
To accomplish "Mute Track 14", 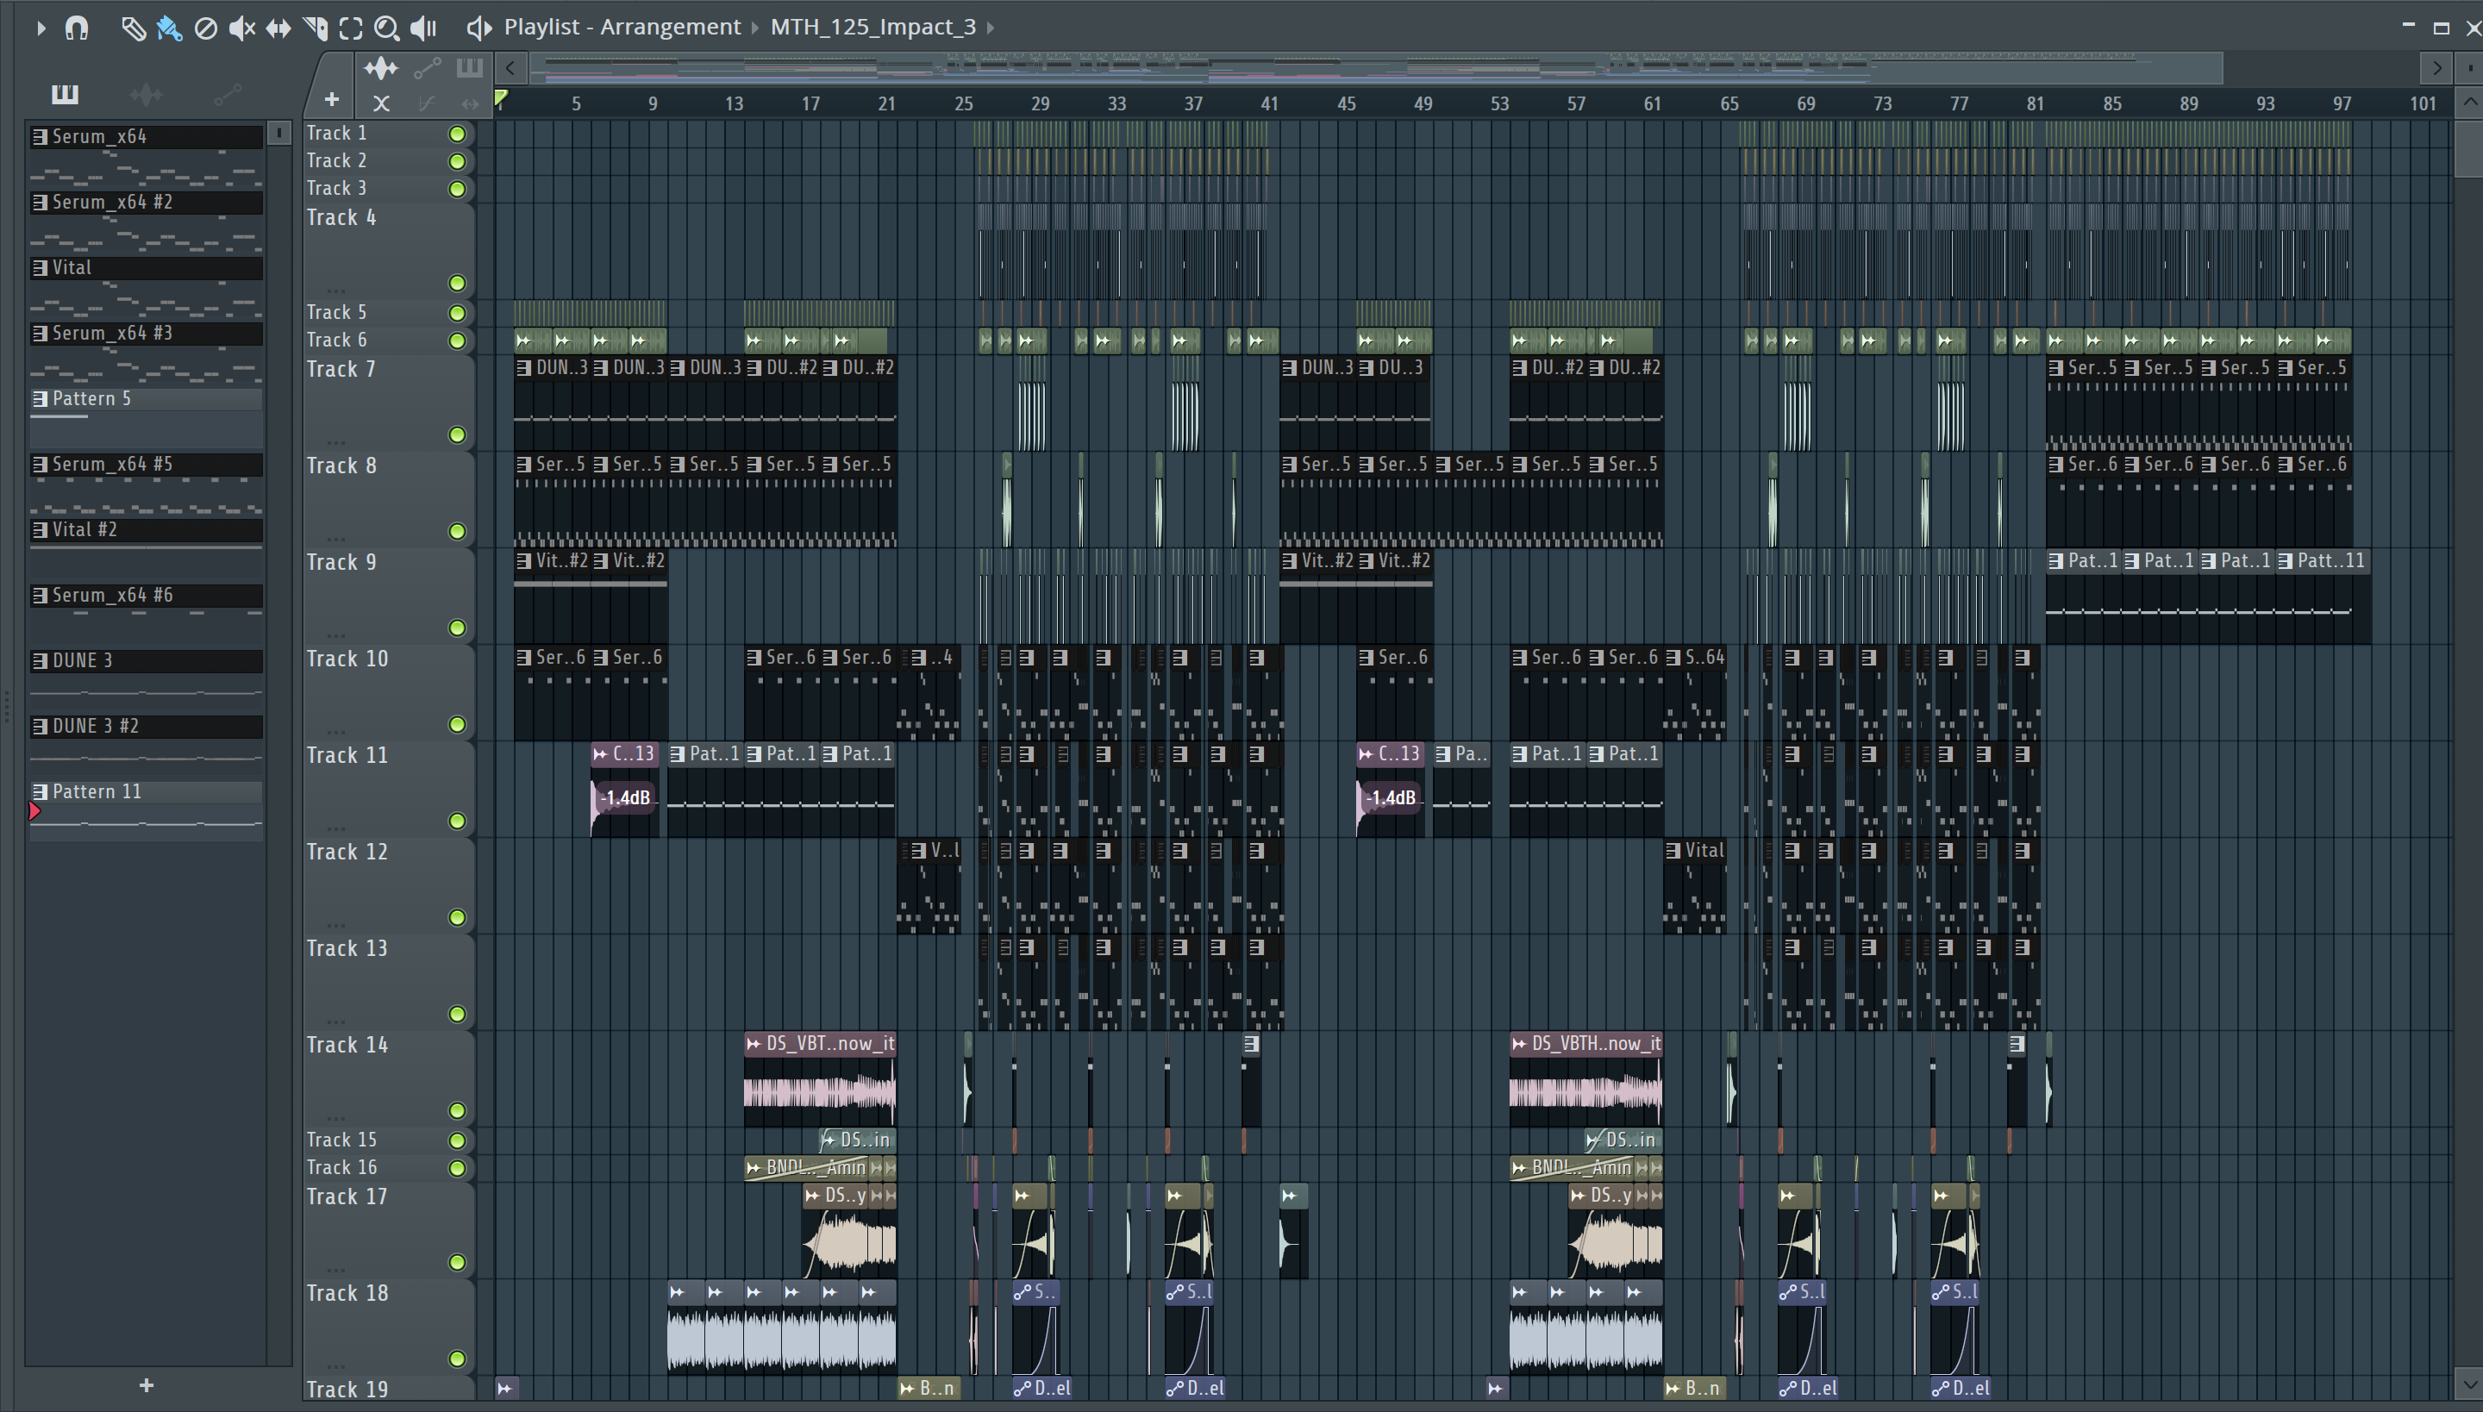I will [457, 1110].
